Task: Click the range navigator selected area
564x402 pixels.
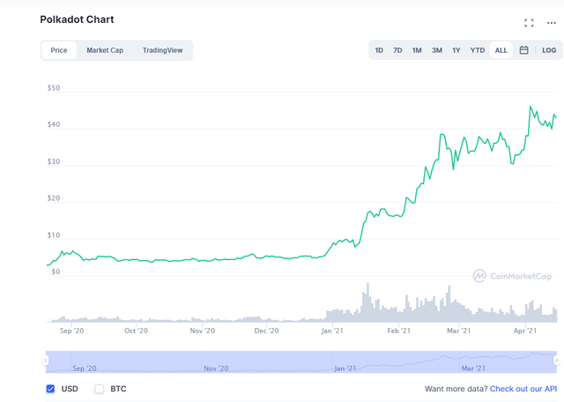Action: click(x=301, y=361)
